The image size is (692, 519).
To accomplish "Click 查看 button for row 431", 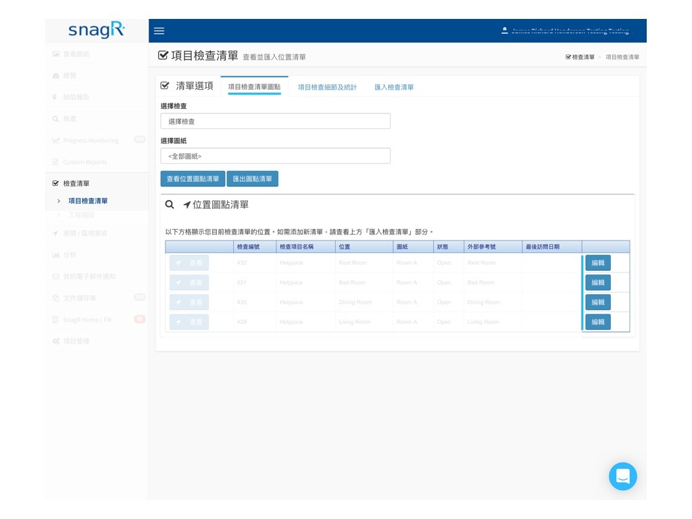I will 189,282.
